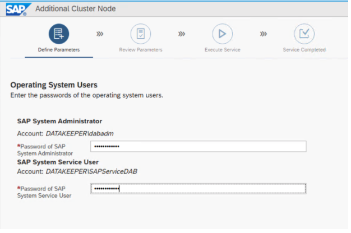This screenshot has height=233, width=351.
Task: Click 'Enter the passwords of the operating system users.'
Action: (x=87, y=95)
